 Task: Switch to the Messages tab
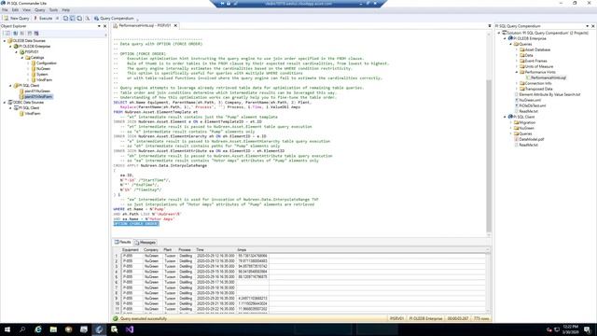(146, 243)
